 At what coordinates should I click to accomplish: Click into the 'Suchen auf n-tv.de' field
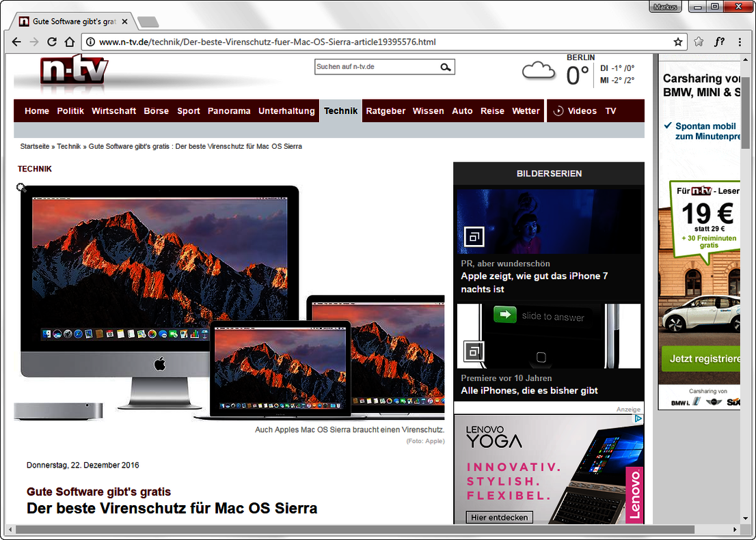pos(375,67)
